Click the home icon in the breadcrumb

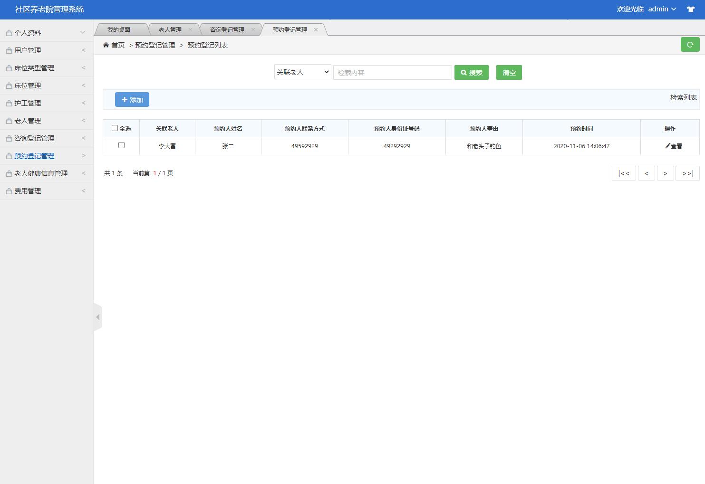click(x=106, y=45)
